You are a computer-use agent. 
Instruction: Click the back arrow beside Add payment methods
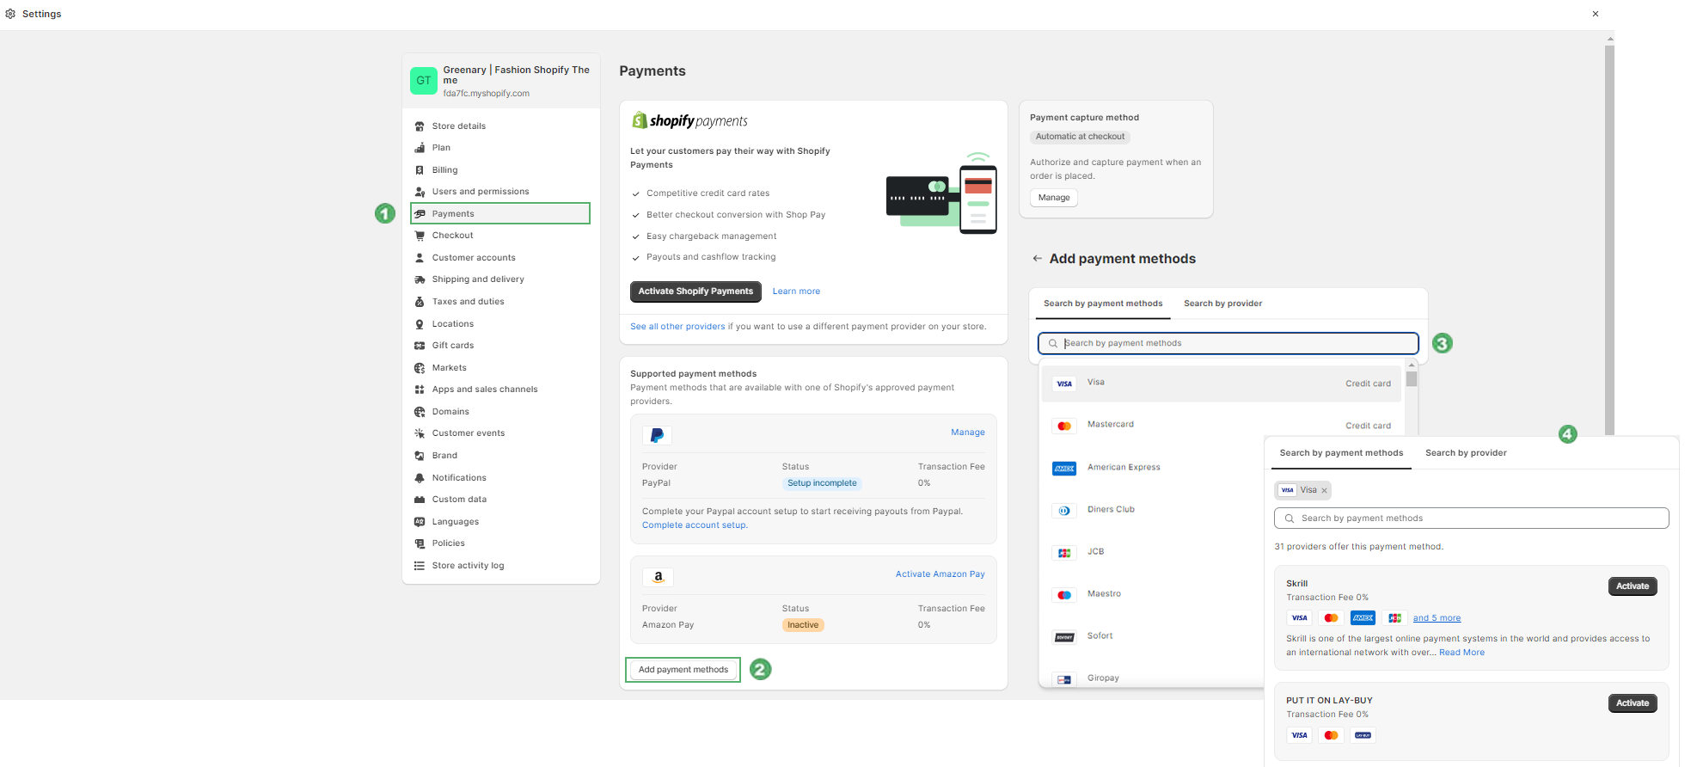[x=1038, y=259]
